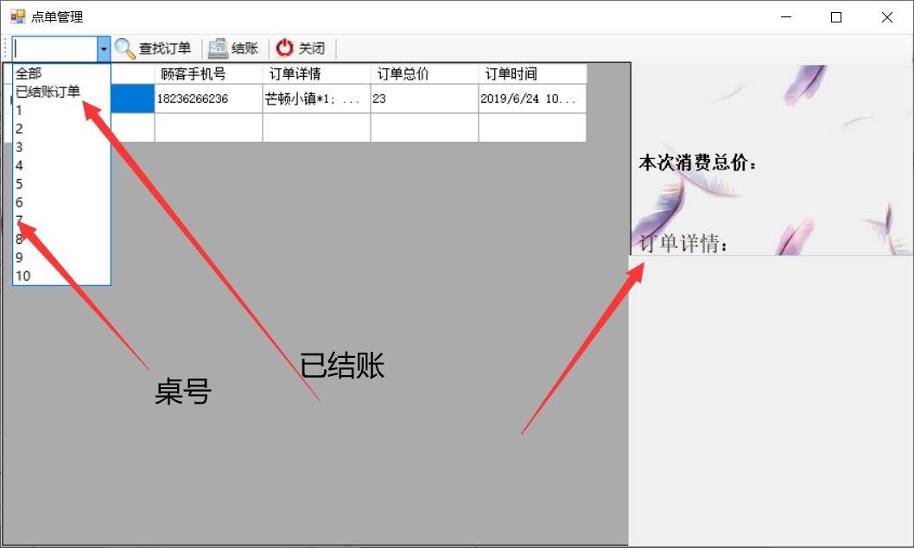The height and width of the screenshot is (548, 914).
Task: Choose table 7 in the dropdown list
Action: 61,221
